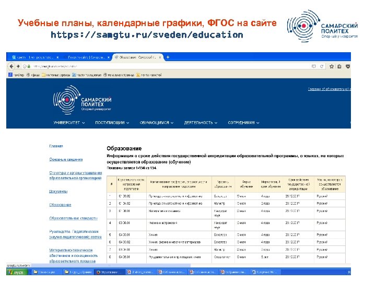The height and width of the screenshot is (282, 376).
Task: Click the 'Образование' page heading
Action: [124, 148]
